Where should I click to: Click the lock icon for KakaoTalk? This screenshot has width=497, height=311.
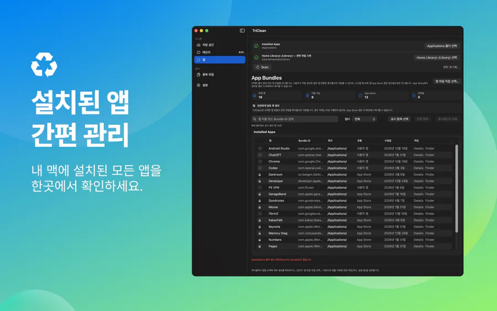(260, 220)
